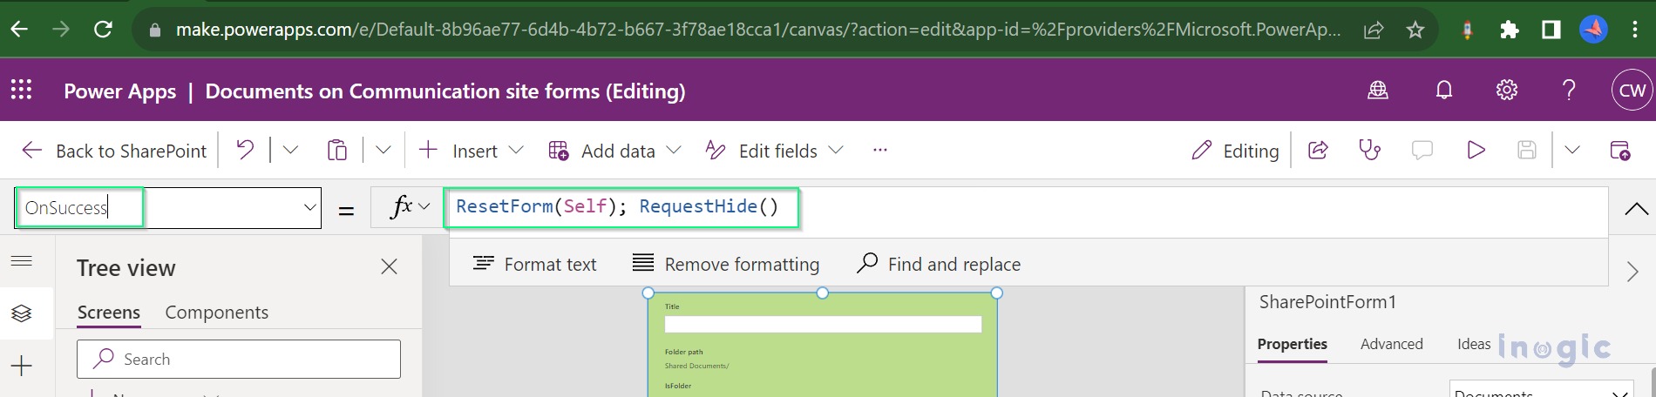1656x397 pixels.
Task: Open the Add data menu
Action: pyautogui.click(x=615, y=151)
